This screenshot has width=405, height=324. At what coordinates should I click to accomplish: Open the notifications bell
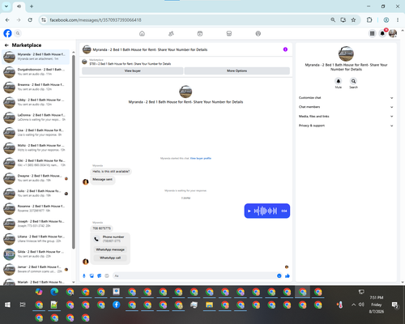(x=382, y=33)
